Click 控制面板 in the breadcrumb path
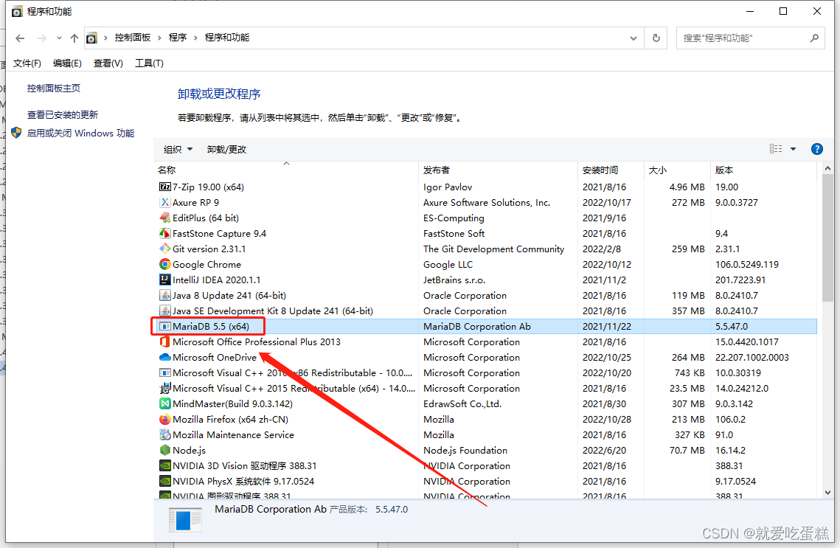840x548 pixels. click(x=132, y=38)
